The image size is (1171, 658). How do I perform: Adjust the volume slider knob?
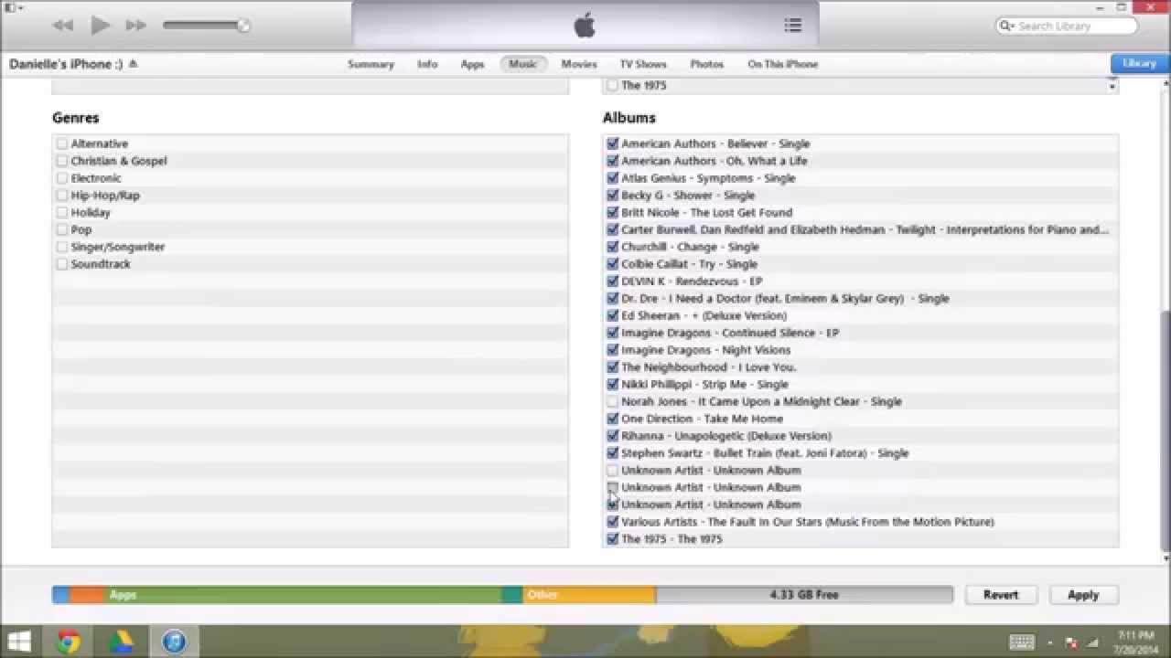[x=243, y=26]
